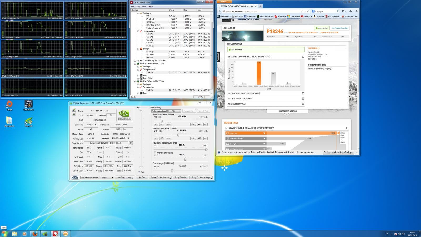This screenshot has height=237, width=421.
Task: Open the YouTube bookmark in the toolbar
Action: 306,16
